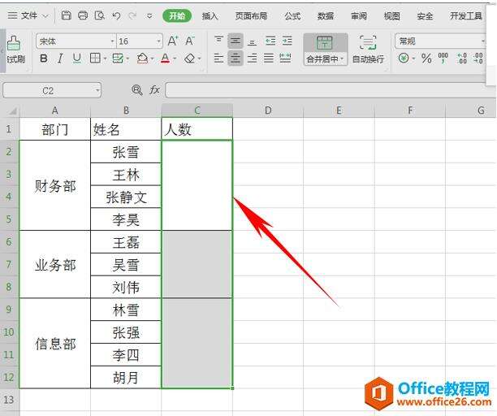The width and height of the screenshot is (497, 416).
Task: Toggle underline formatting
Action: [76, 58]
